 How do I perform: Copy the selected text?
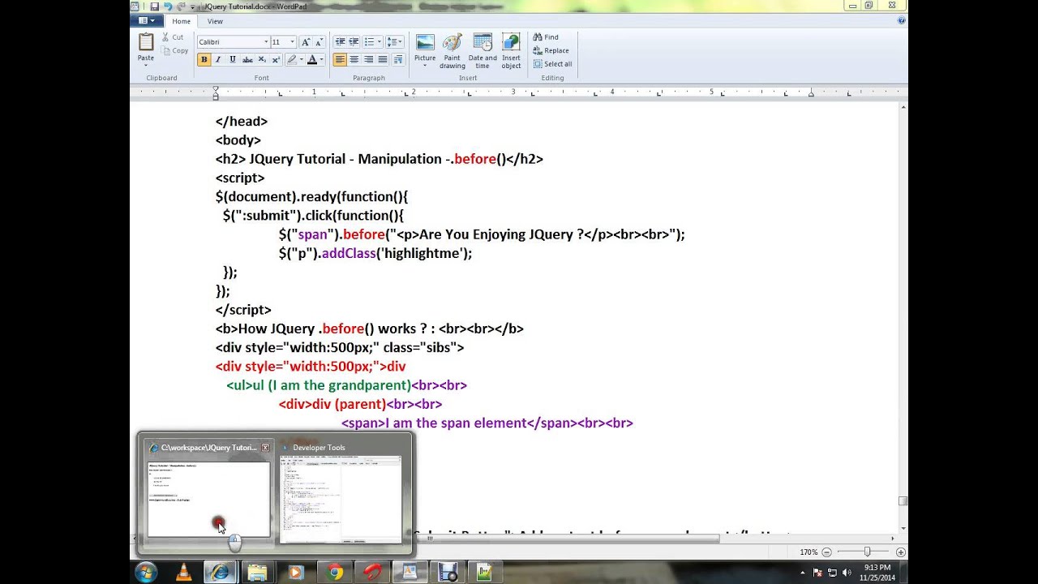tap(175, 50)
